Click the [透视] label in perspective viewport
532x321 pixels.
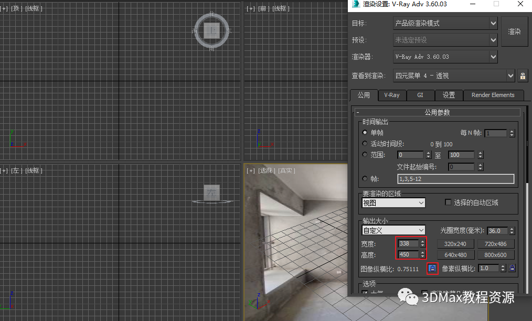tap(267, 170)
